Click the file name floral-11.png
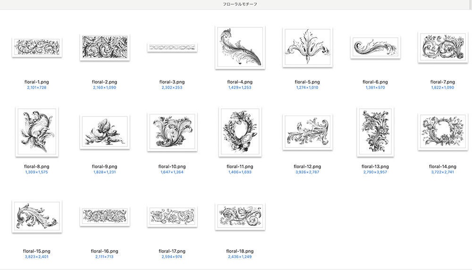472x270 pixels. (x=240, y=166)
